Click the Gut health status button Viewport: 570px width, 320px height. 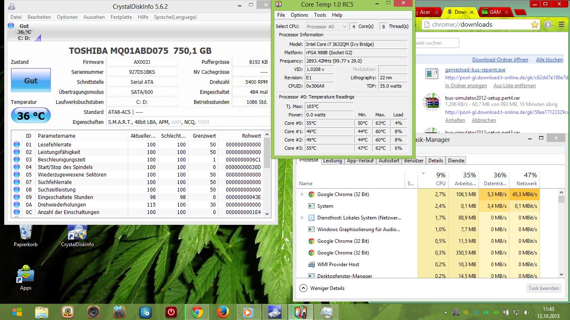pos(31,81)
